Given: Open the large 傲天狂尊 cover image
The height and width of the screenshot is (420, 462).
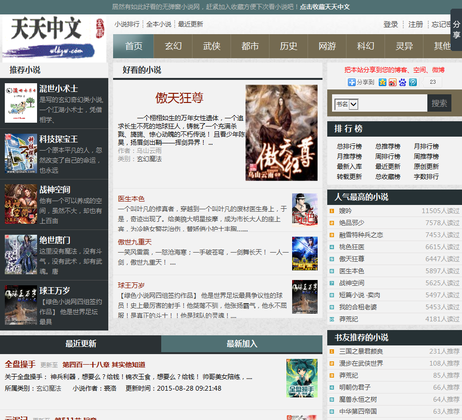Looking at the screenshot, I should [x=282, y=133].
